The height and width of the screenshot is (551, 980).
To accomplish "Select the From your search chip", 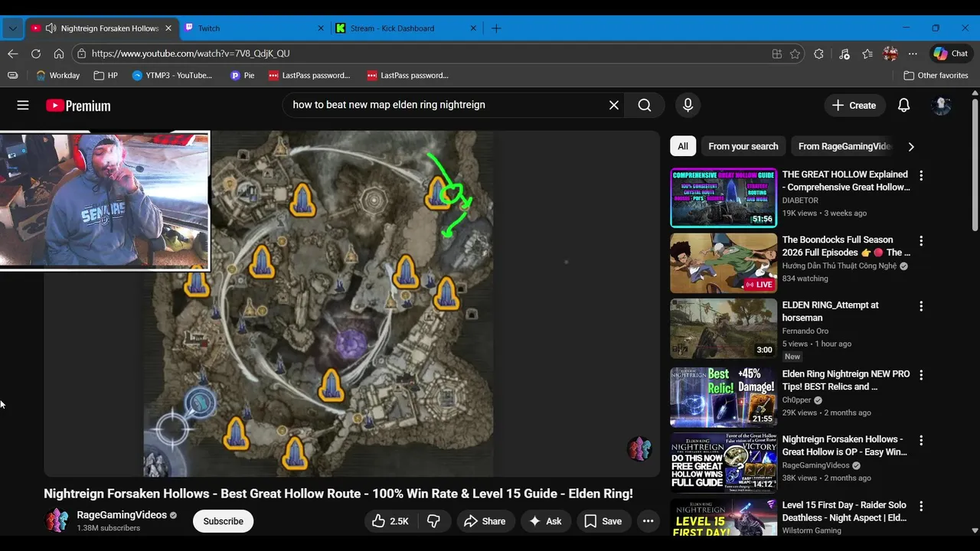I will tap(743, 146).
